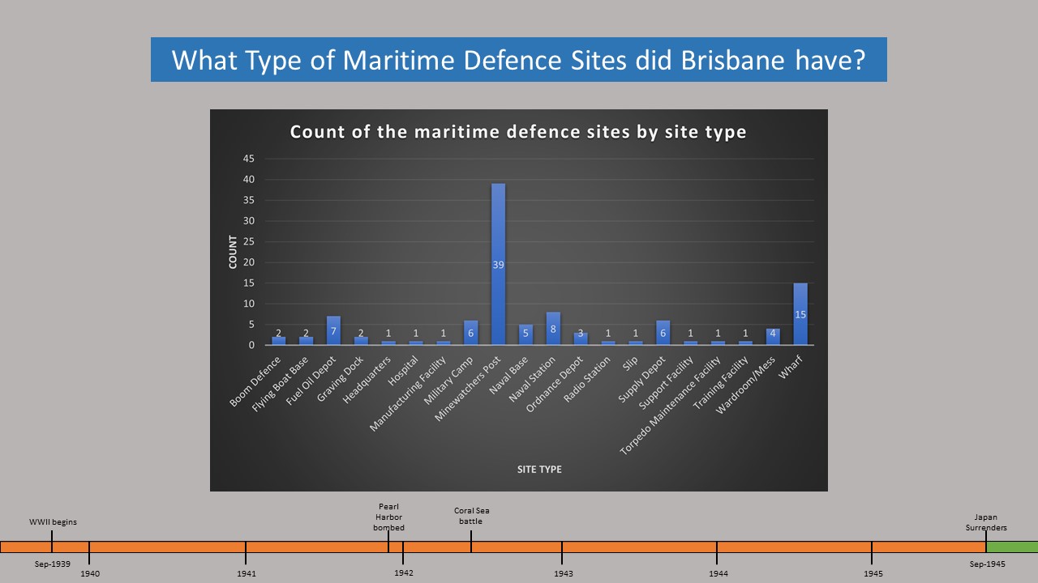Click the slide title about Brisbane defence sites

point(518,60)
